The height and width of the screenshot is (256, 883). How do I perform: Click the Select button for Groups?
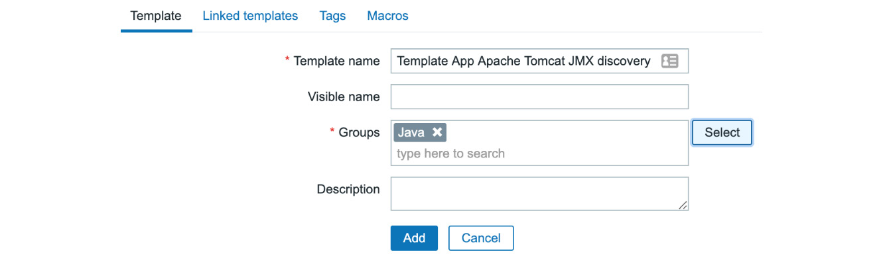722,132
